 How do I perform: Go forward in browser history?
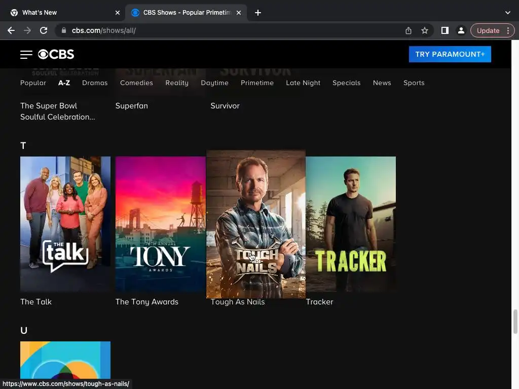(27, 30)
